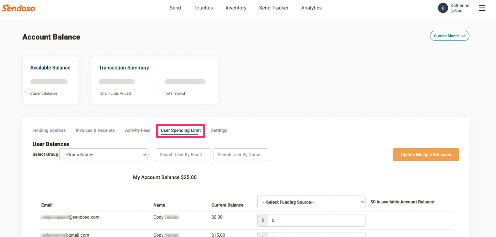Click Katherine's profile avatar

(x=443, y=8)
